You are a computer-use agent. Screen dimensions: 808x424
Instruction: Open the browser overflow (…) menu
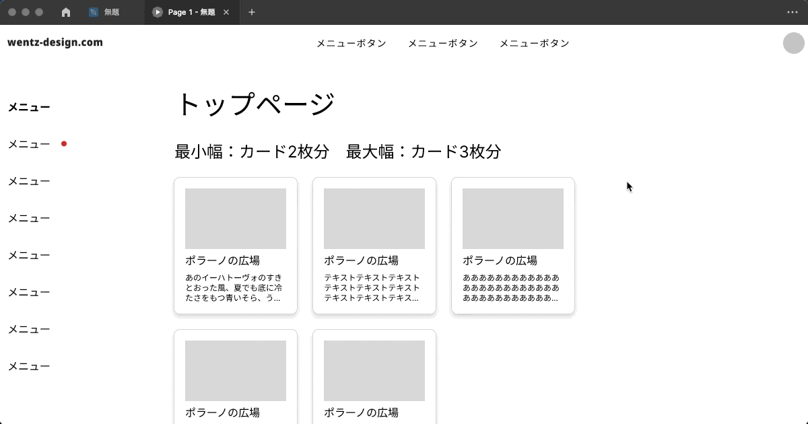[x=792, y=11]
